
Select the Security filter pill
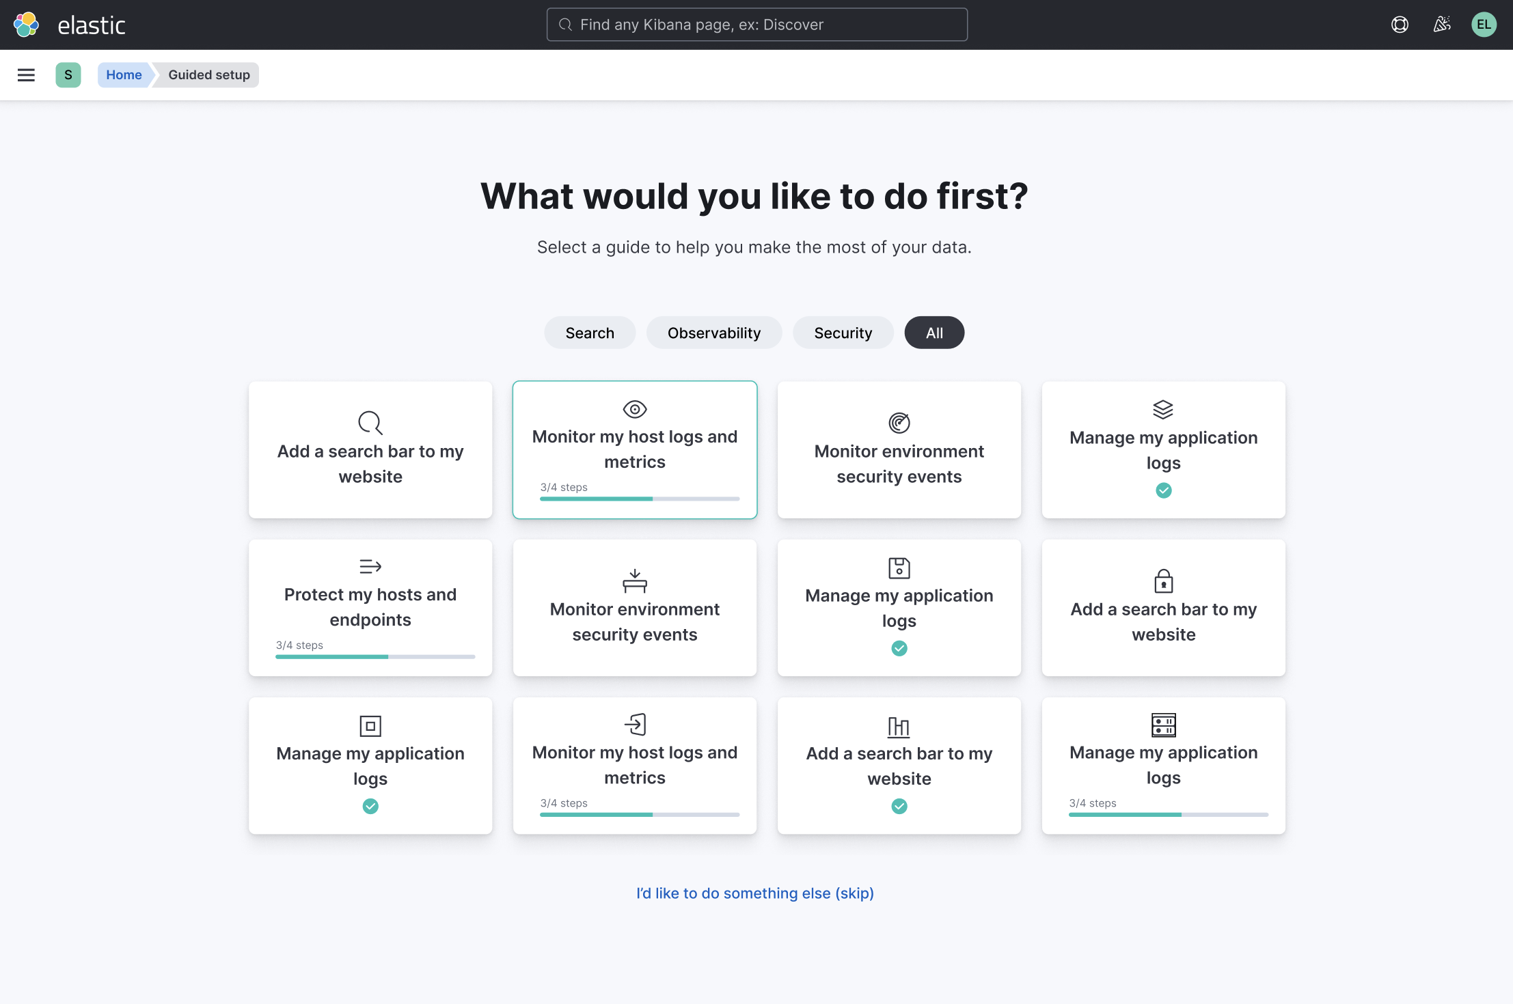843,333
